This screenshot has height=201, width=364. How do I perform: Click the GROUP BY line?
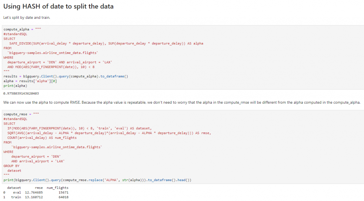11,166
